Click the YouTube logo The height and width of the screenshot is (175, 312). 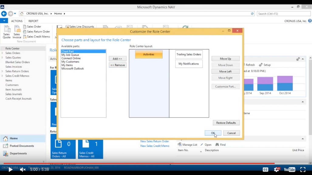[290, 170]
